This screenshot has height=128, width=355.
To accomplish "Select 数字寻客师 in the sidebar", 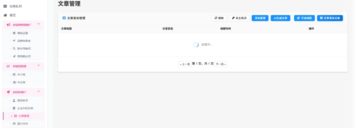I will coord(24,49).
